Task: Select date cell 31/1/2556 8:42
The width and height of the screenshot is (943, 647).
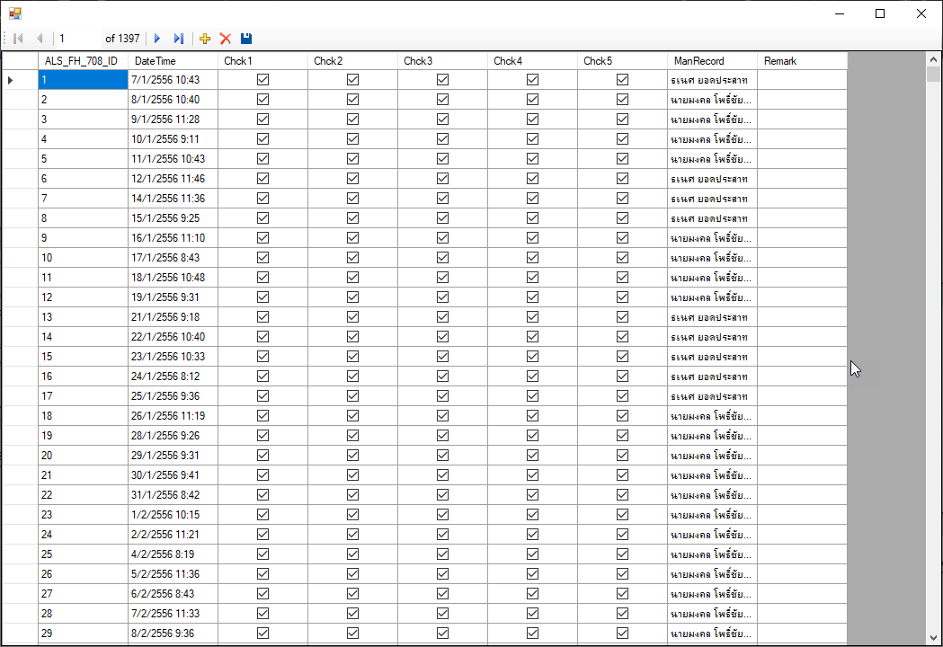Action: tap(173, 495)
